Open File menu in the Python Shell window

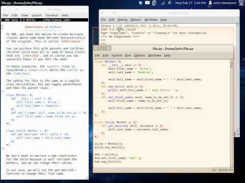104,20
